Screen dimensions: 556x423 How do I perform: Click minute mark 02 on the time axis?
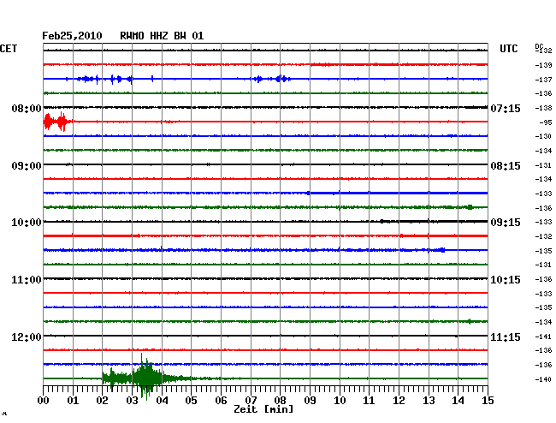pyautogui.click(x=102, y=401)
